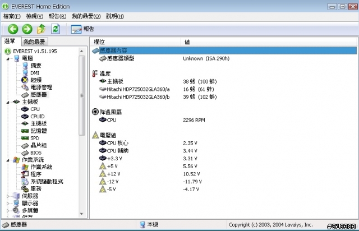Click the SPD memory icon
The height and width of the screenshot is (231, 359).
click(25, 138)
